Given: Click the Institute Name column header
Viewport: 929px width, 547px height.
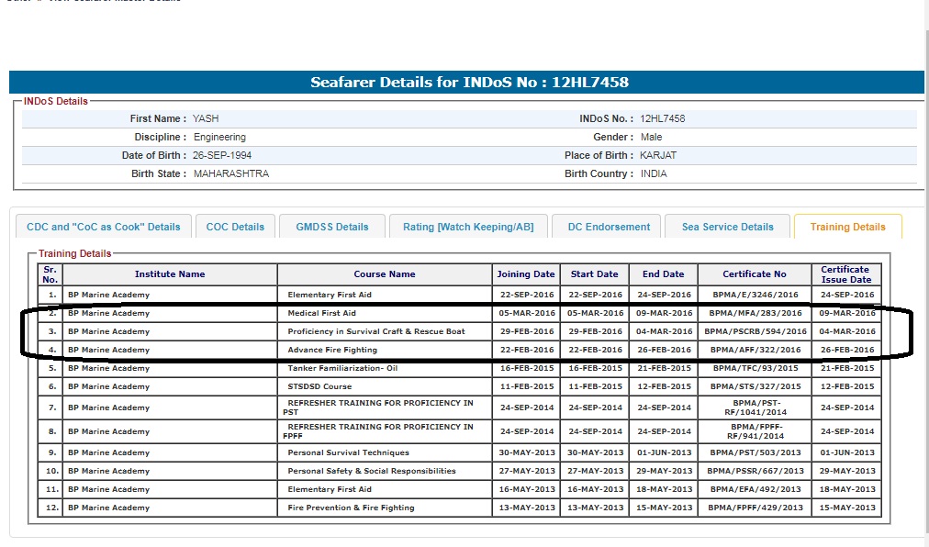Looking at the screenshot, I should (x=170, y=274).
